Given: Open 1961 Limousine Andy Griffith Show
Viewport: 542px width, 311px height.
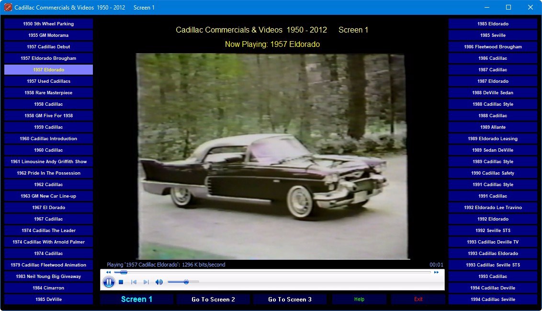Looking at the screenshot, I should 48,161.
